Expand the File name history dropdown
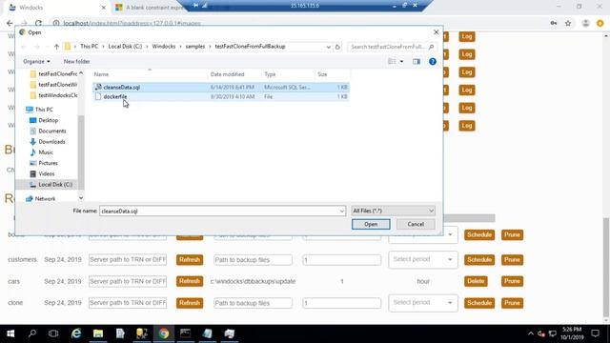Image resolution: width=610 pixels, height=343 pixels. (342, 211)
